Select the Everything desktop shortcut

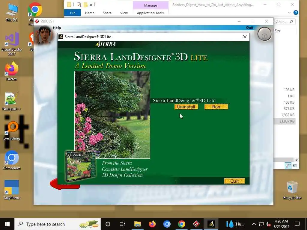[x=12, y=131]
